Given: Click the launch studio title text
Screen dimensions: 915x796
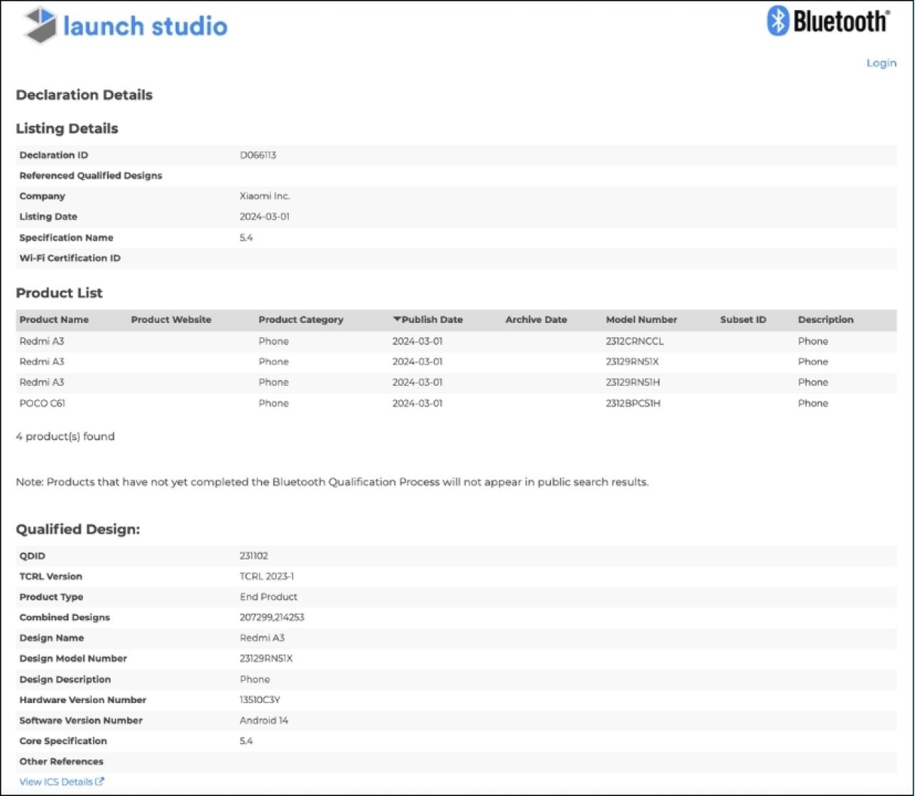Looking at the screenshot, I should [x=145, y=26].
